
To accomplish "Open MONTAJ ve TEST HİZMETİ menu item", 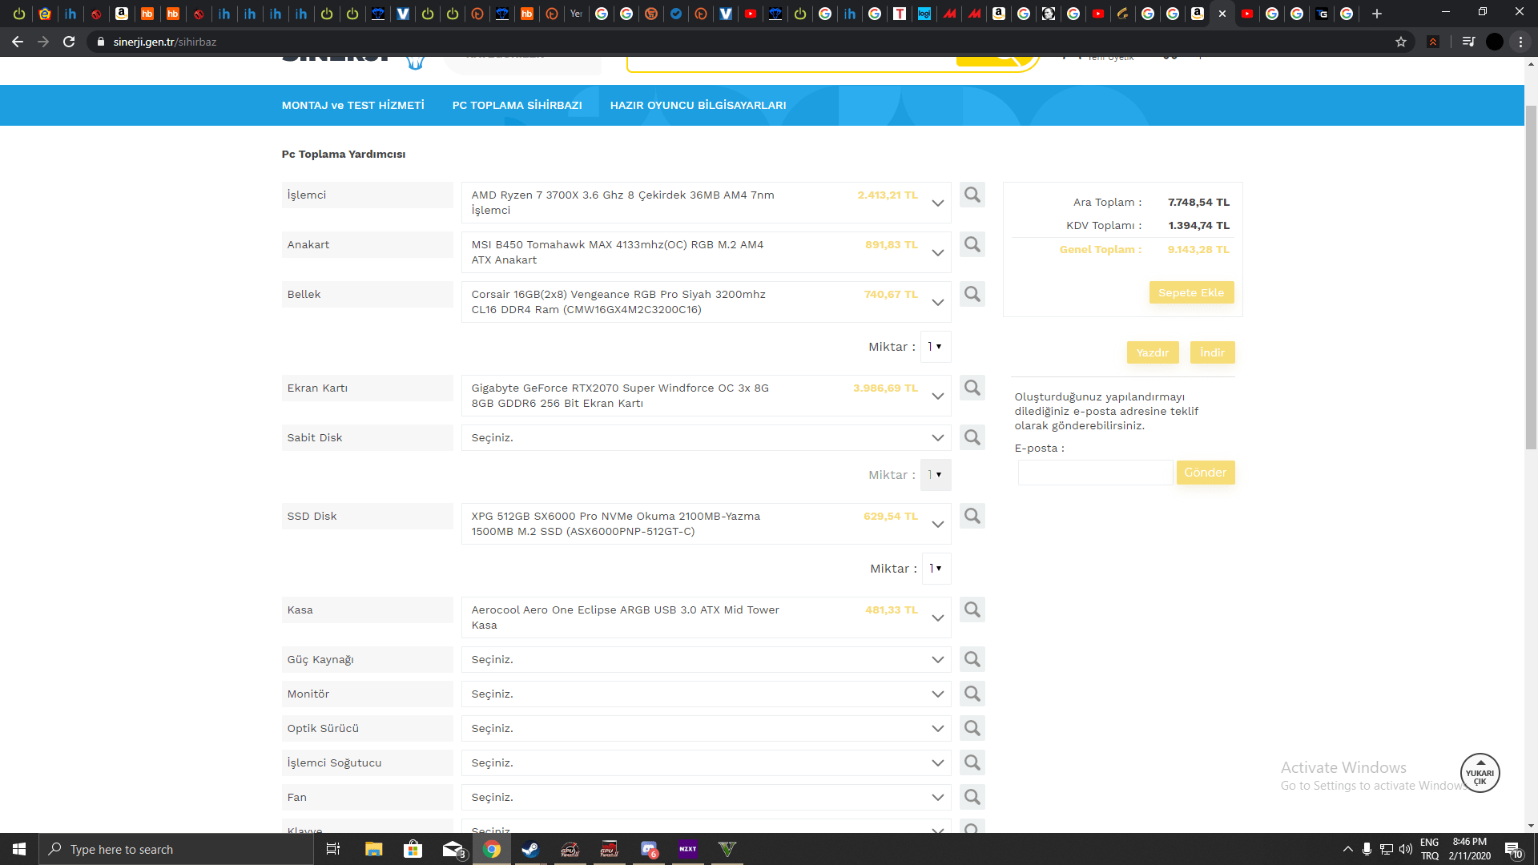I will point(352,105).
